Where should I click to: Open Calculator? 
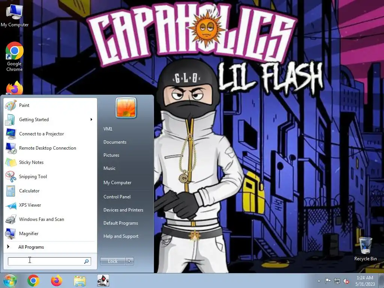[x=50, y=191]
